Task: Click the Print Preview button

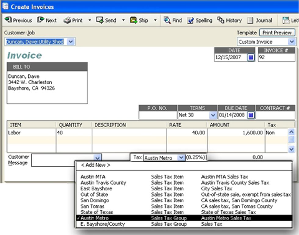Action: [x=277, y=32]
